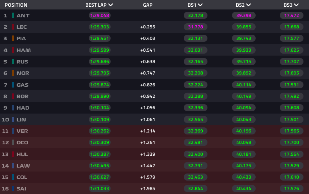Select HAM's best lap 1:29.589
The image size is (309, 194).
click(99, 50)
